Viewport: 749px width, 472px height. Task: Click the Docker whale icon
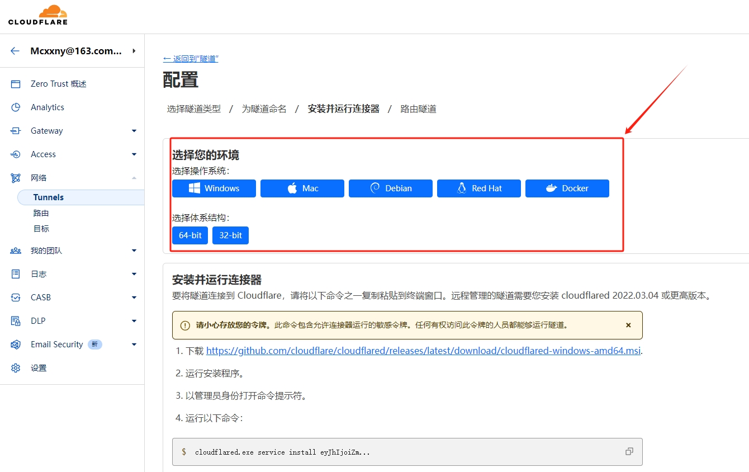click(x=552, y=188)
